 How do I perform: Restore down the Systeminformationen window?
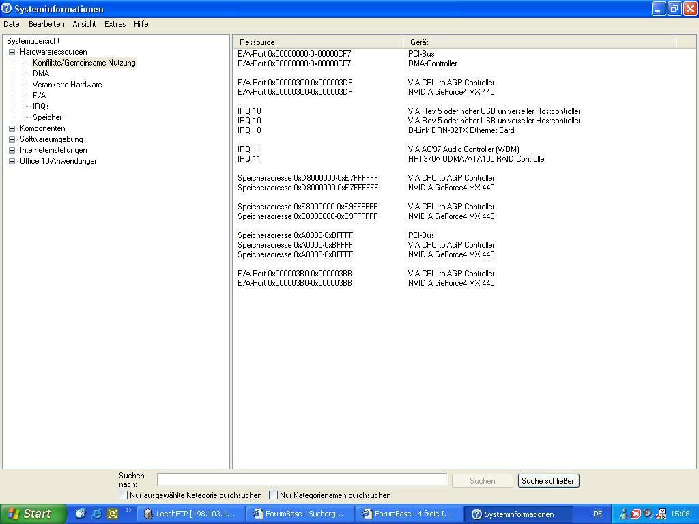point(674,8)
